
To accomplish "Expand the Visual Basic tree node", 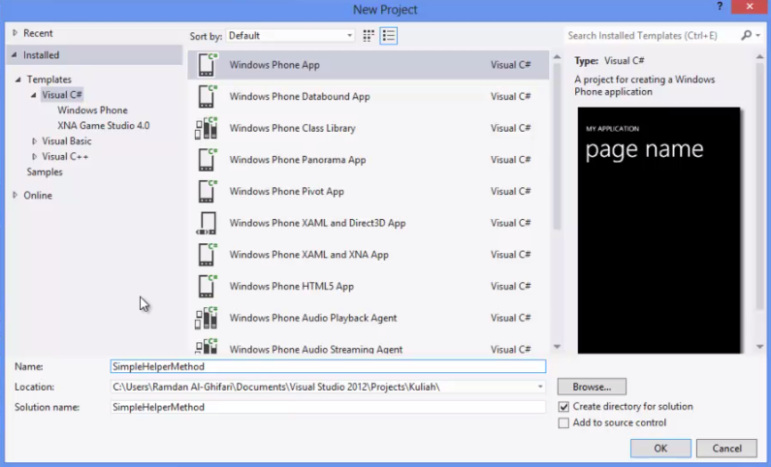I will (x=34, y=140).
